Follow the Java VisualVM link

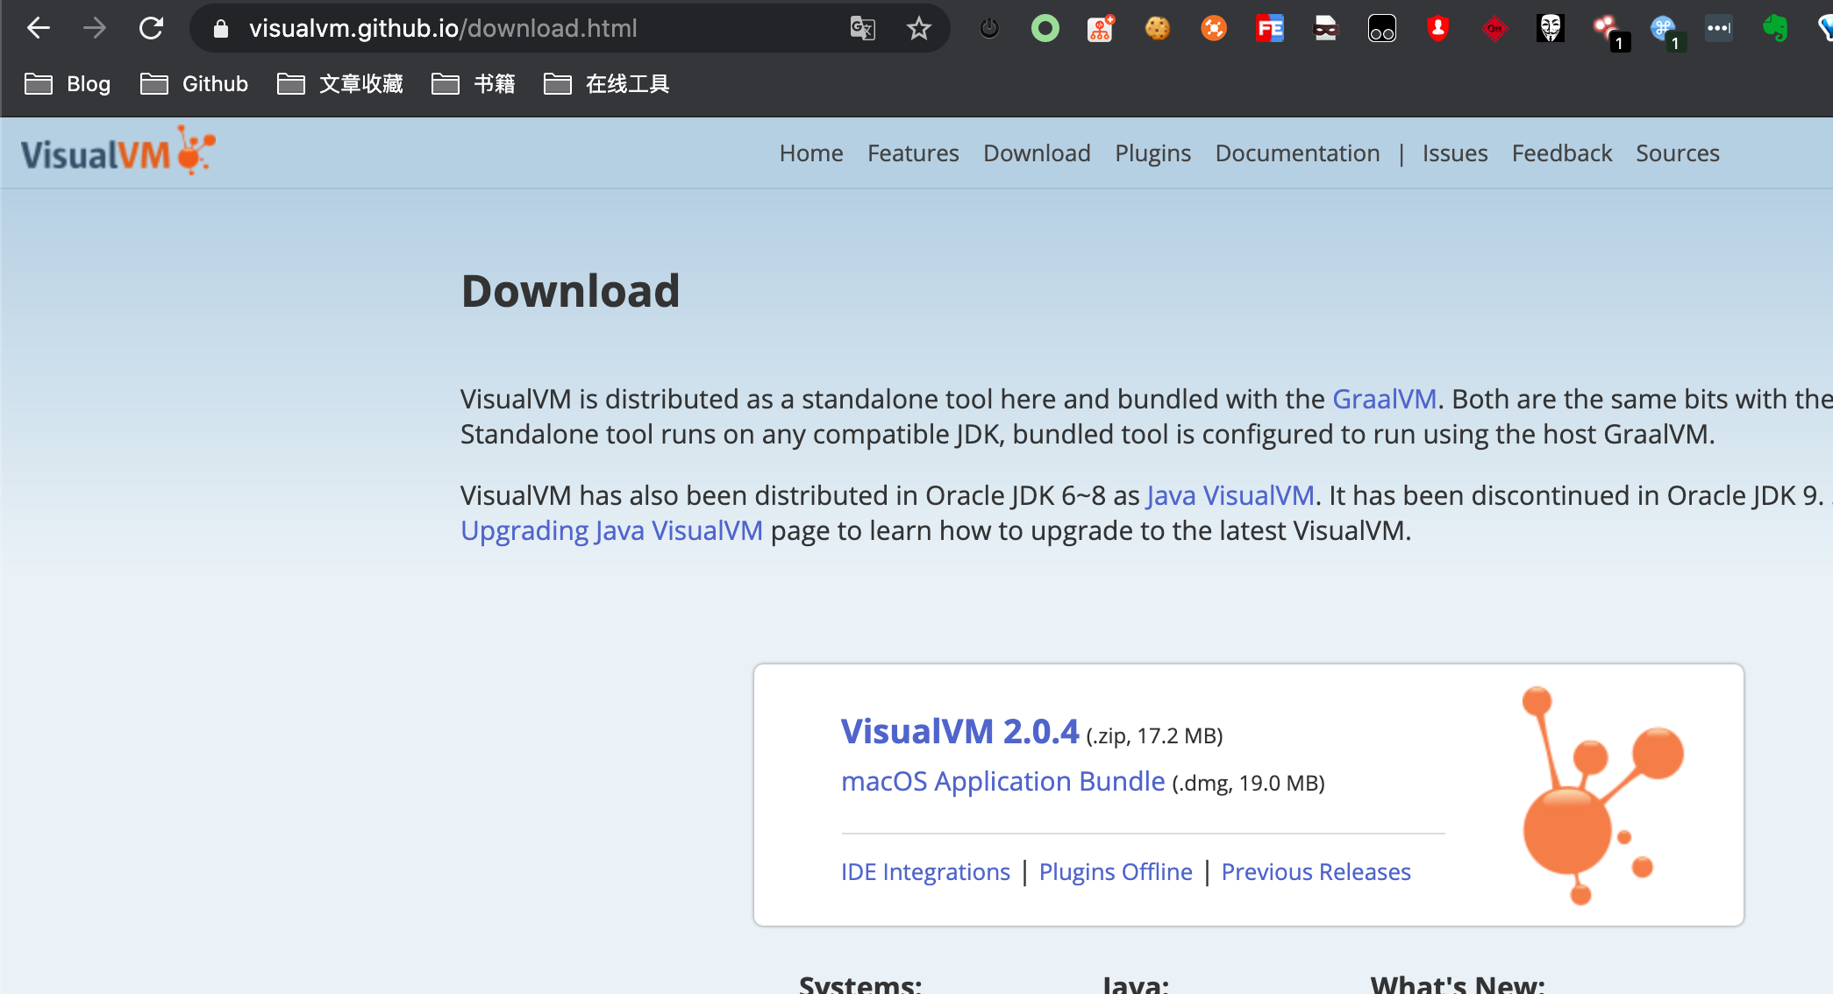point(1230,495)
